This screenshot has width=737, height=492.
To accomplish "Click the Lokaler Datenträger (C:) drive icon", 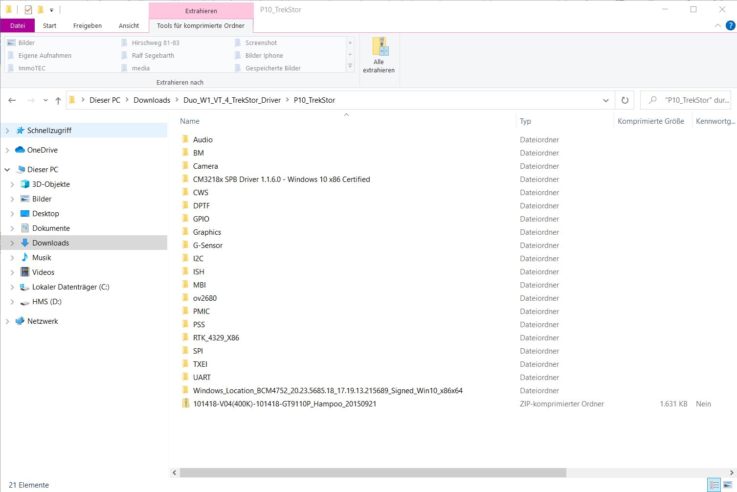I will pyautogui.click(x=25, y=287).
